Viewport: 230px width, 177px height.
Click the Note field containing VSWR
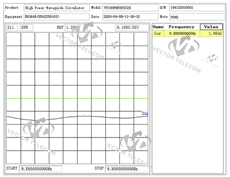click(197, 17)
